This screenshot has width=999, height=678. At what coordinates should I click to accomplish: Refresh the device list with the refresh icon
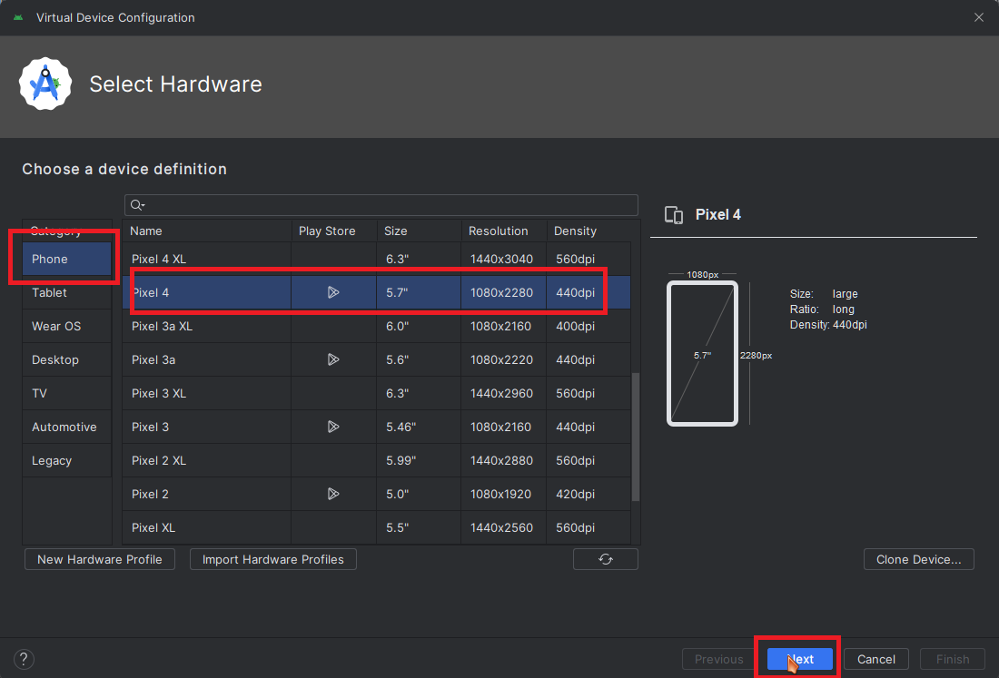(605, 559)
